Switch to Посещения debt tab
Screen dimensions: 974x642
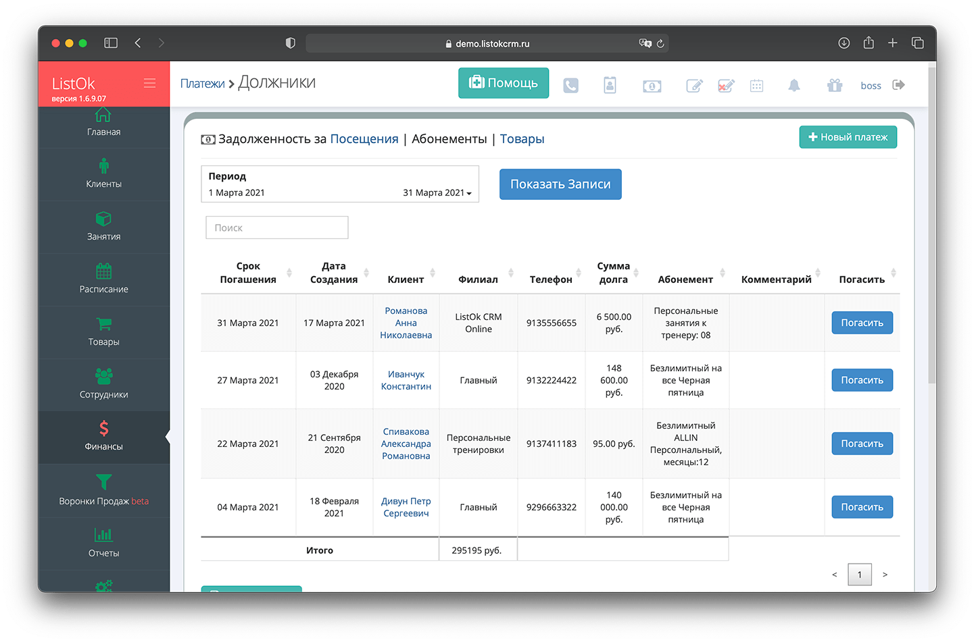coord(364,139)
